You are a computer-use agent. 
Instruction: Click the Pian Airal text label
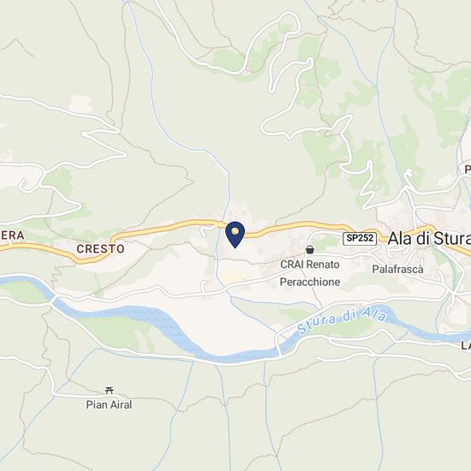109,405
